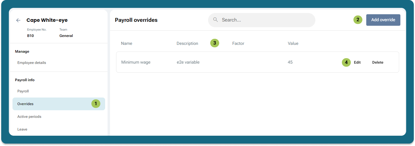Click green callout badge number 3
This screenshot has height=146, width=415.
pos(215,43)
